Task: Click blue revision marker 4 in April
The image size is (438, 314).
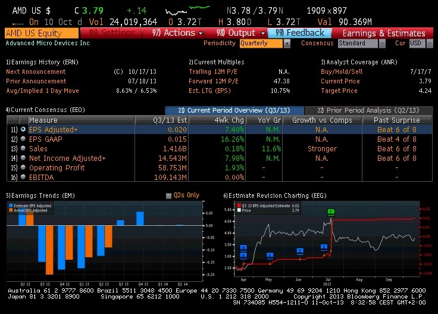Action: (243, 248)
